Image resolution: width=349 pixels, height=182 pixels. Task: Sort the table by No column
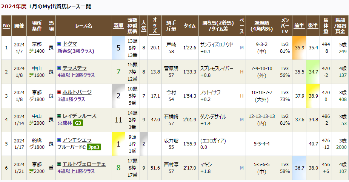pyautogui.click(x=6, y=26)
